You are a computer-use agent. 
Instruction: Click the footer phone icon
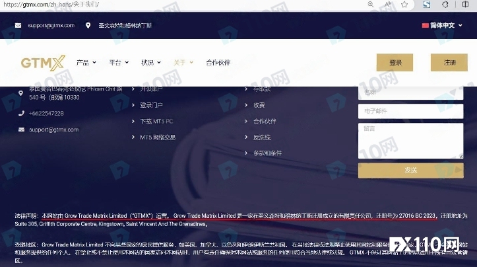21,114
